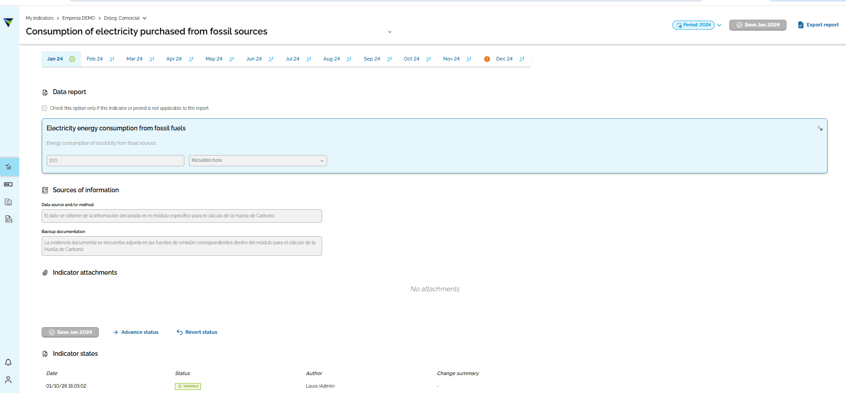Image resolution: width=846 pixels, height=393 pixels.
Task: Click the paperclip icon by Indicator attachments
Action: pyautogui.click(x=45, y=273)
